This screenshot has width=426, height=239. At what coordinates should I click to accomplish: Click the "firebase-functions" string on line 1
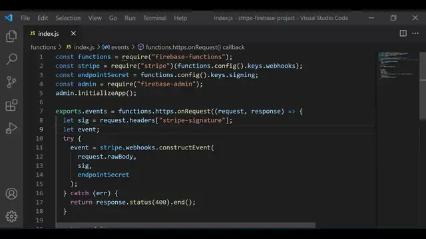tap(188, 57)
